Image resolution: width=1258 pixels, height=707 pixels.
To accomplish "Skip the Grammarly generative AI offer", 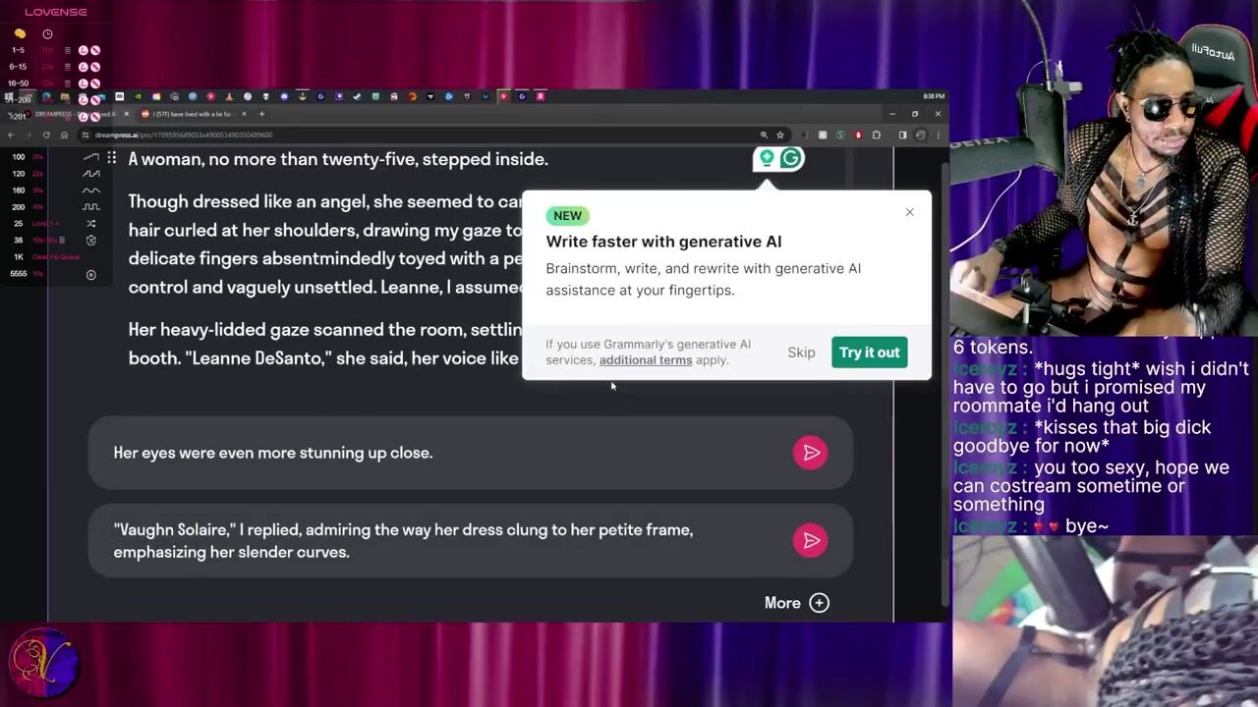I will pyautogui.click(x=801, y=353).
